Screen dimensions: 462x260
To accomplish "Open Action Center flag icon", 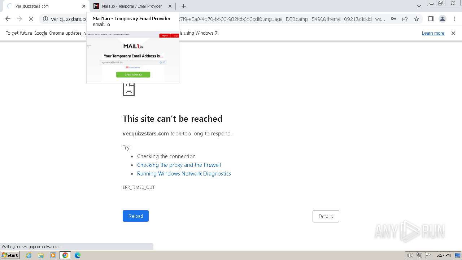I will (x=428, y=255).
